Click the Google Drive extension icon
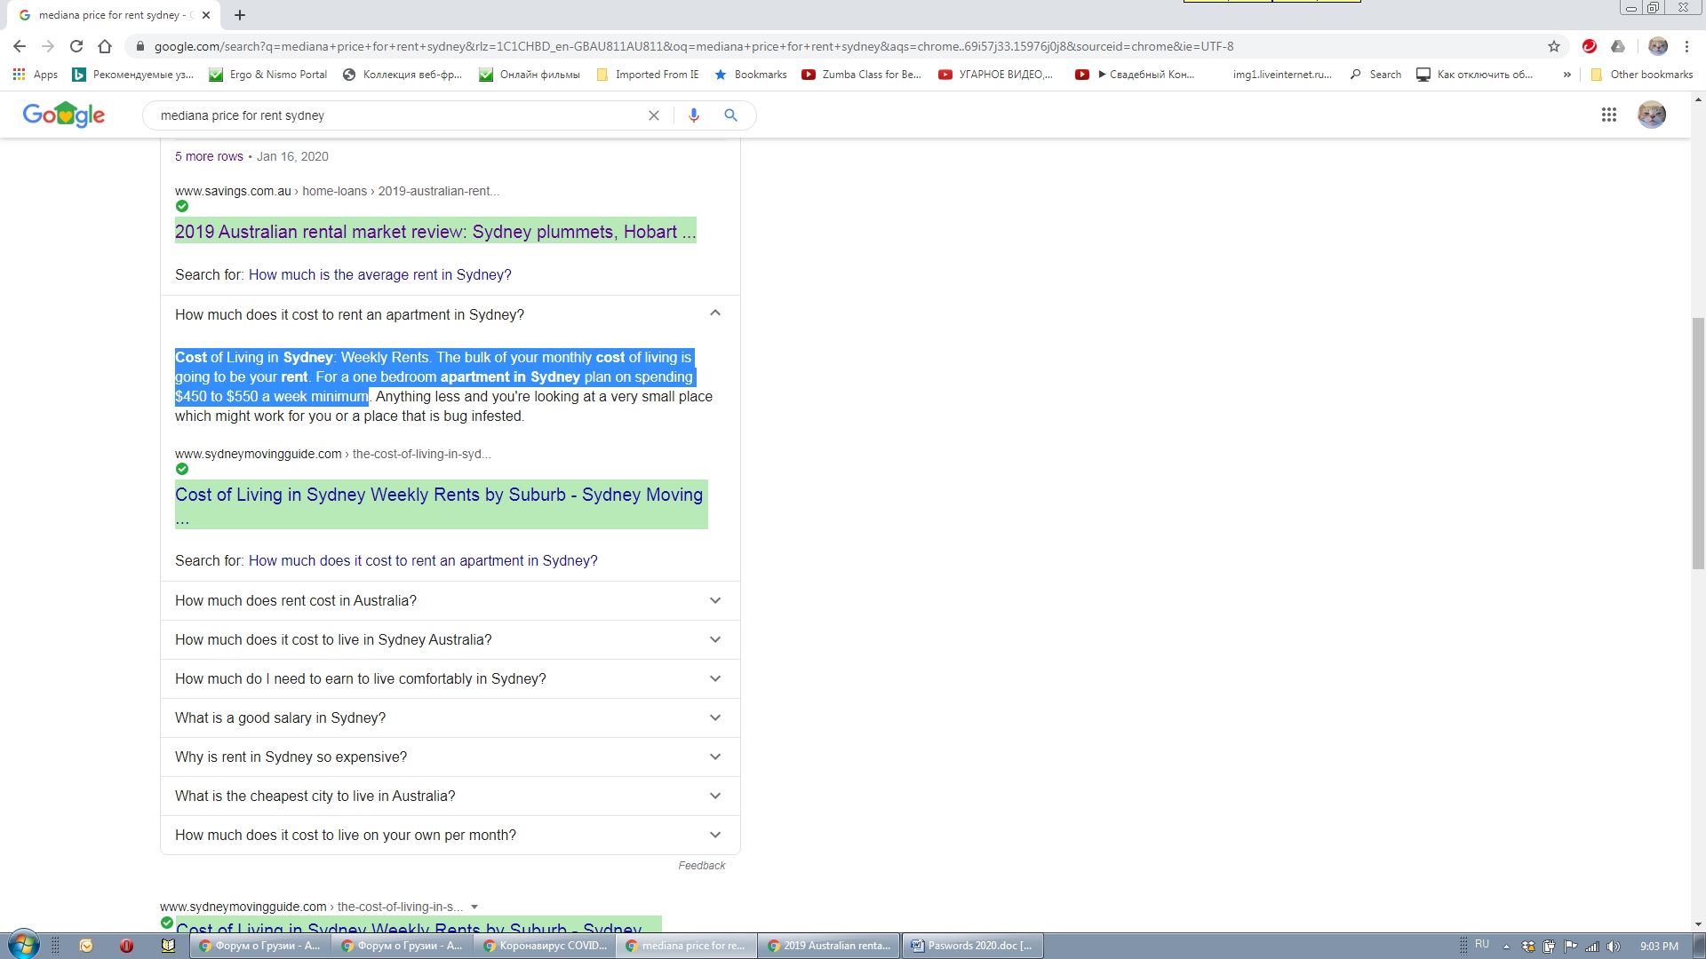1706x959 pixels. pos(1618,46)
